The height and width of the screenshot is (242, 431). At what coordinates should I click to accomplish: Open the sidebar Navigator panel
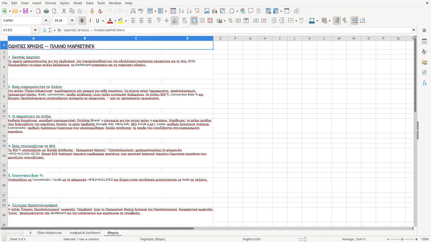424,72
